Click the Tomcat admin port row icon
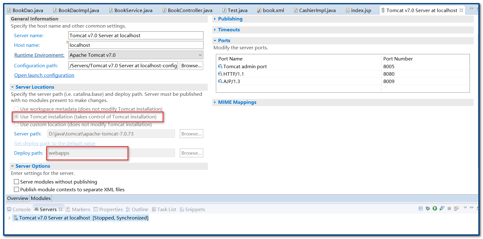The height and width of the screenshot is (239, 483). [220, 66]
